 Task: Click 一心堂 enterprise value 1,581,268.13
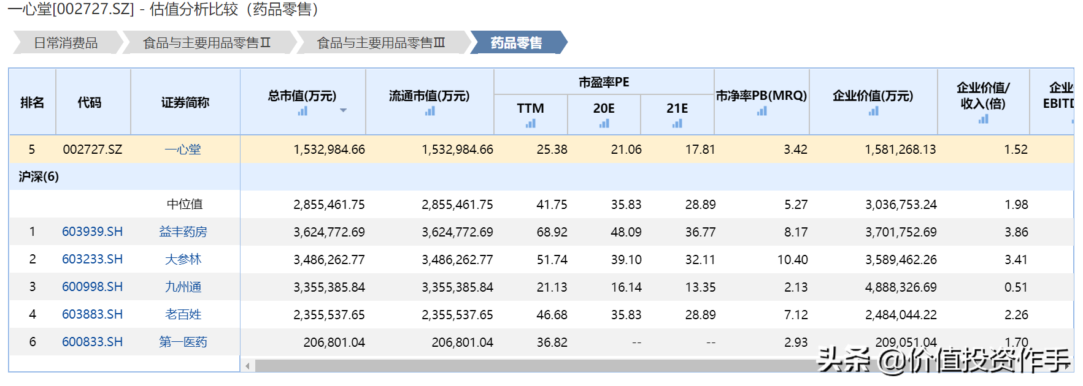point(900,149)
